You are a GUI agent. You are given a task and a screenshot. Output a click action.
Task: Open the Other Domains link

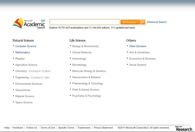coord(138,46)
